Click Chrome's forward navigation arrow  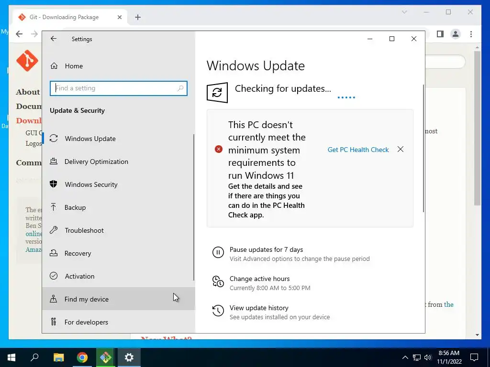[x=34, y=34]
